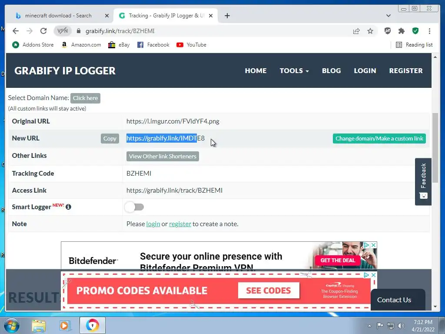This screenshot has width=445, height=334.
Task: Click the Tracking Code value BZHEMI
Action: pyautogui.click(x=139, y=173)
